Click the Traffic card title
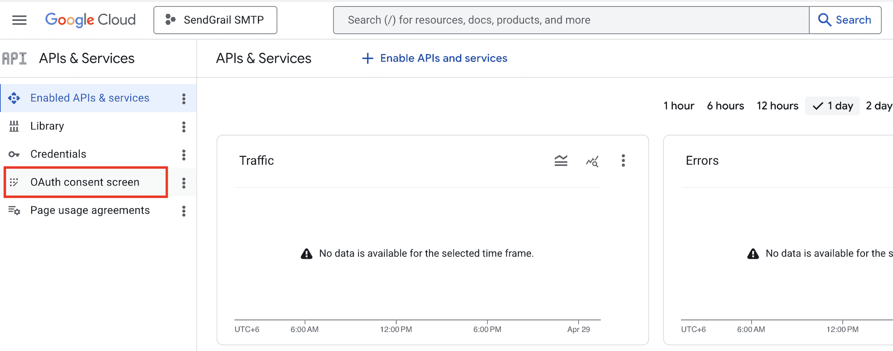Viewport: 893px width, 351px height. 257,161
